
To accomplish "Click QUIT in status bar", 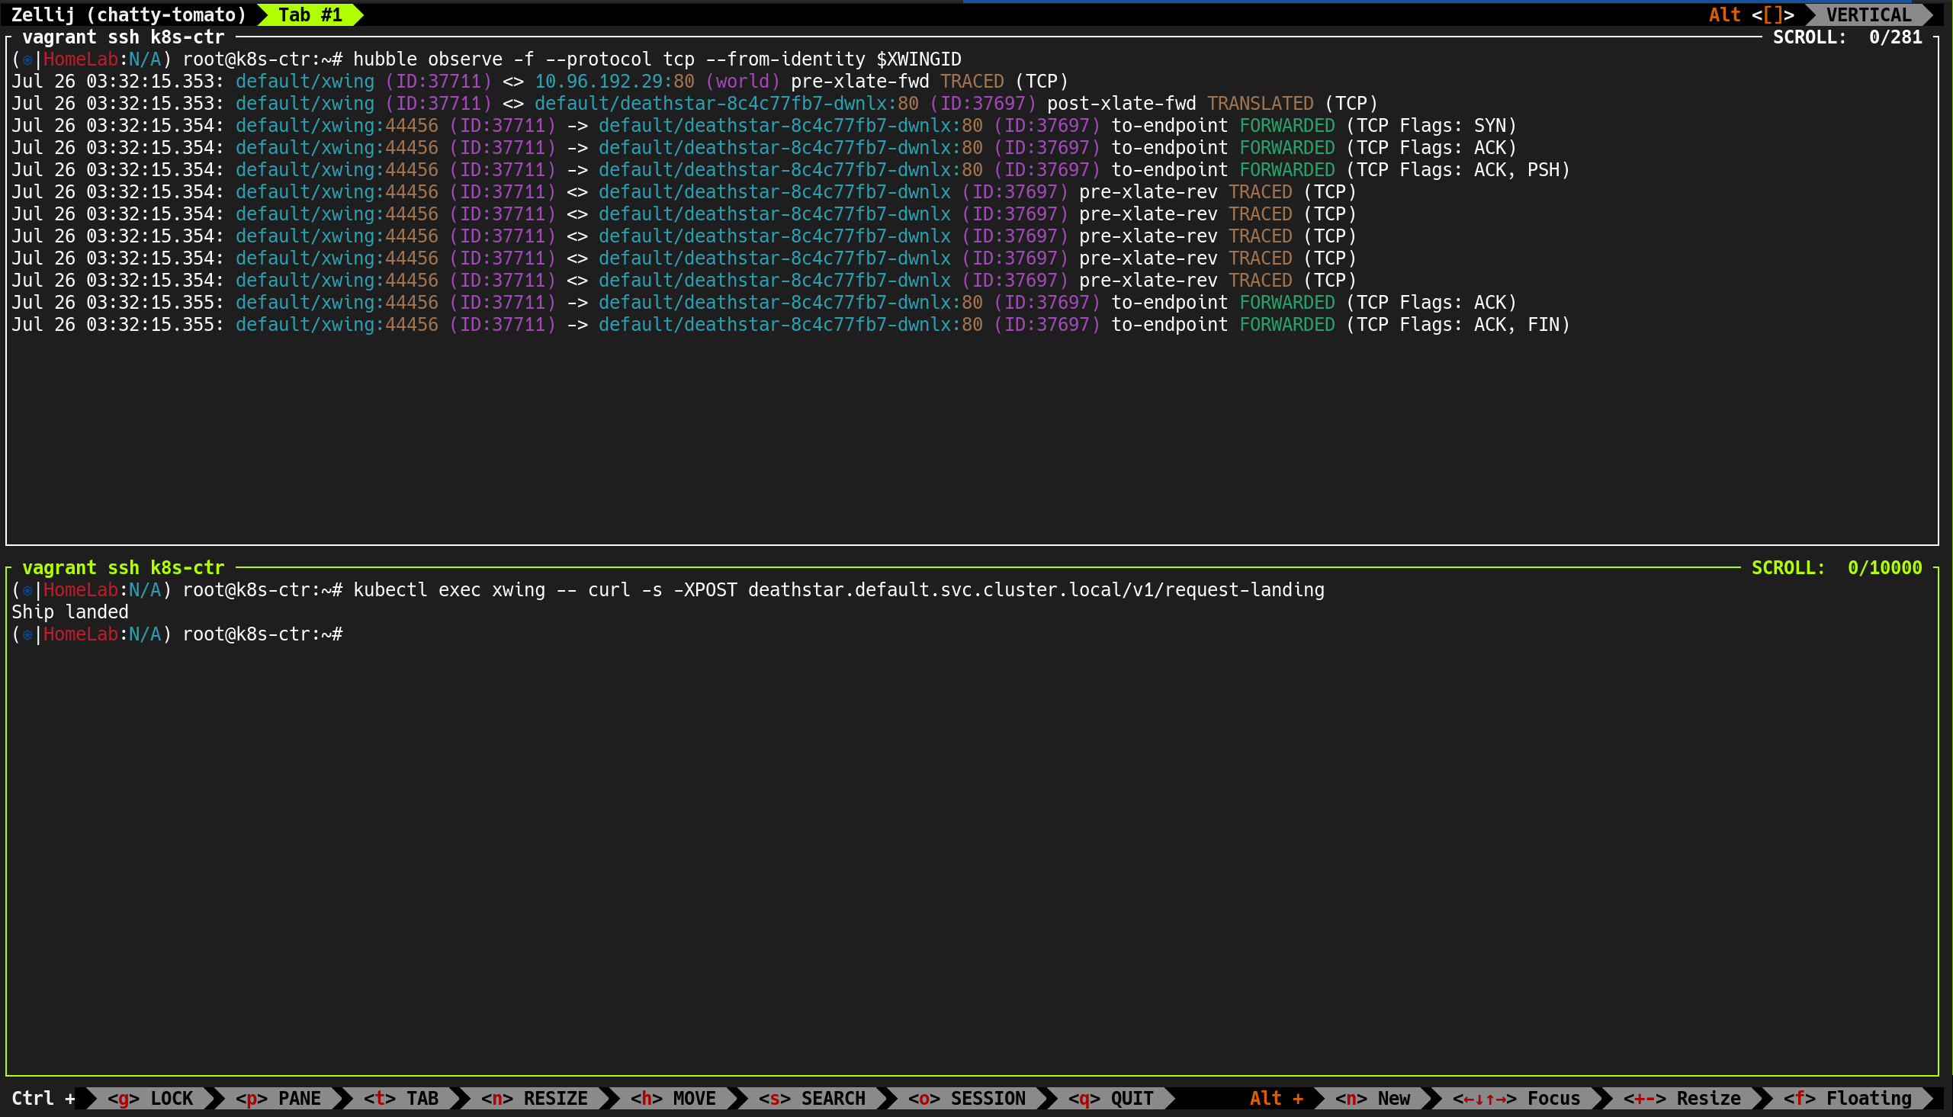I will (x=1111, y=1098).
